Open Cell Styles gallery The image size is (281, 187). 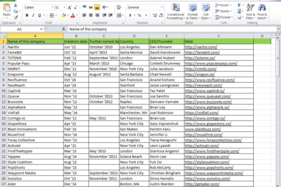click(x=206, y=11)
